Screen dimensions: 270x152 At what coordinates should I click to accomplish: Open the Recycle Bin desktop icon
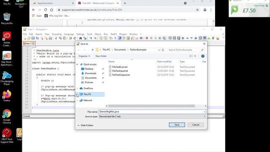7,19
